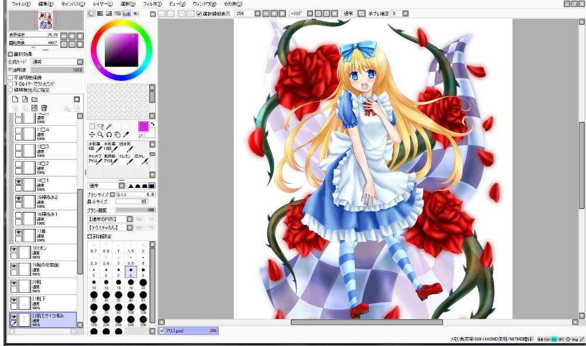The height and width of the screenshot is (346, 586).
Task: Choose the eyedropper color picker tool
Action: tap(125, 134)
